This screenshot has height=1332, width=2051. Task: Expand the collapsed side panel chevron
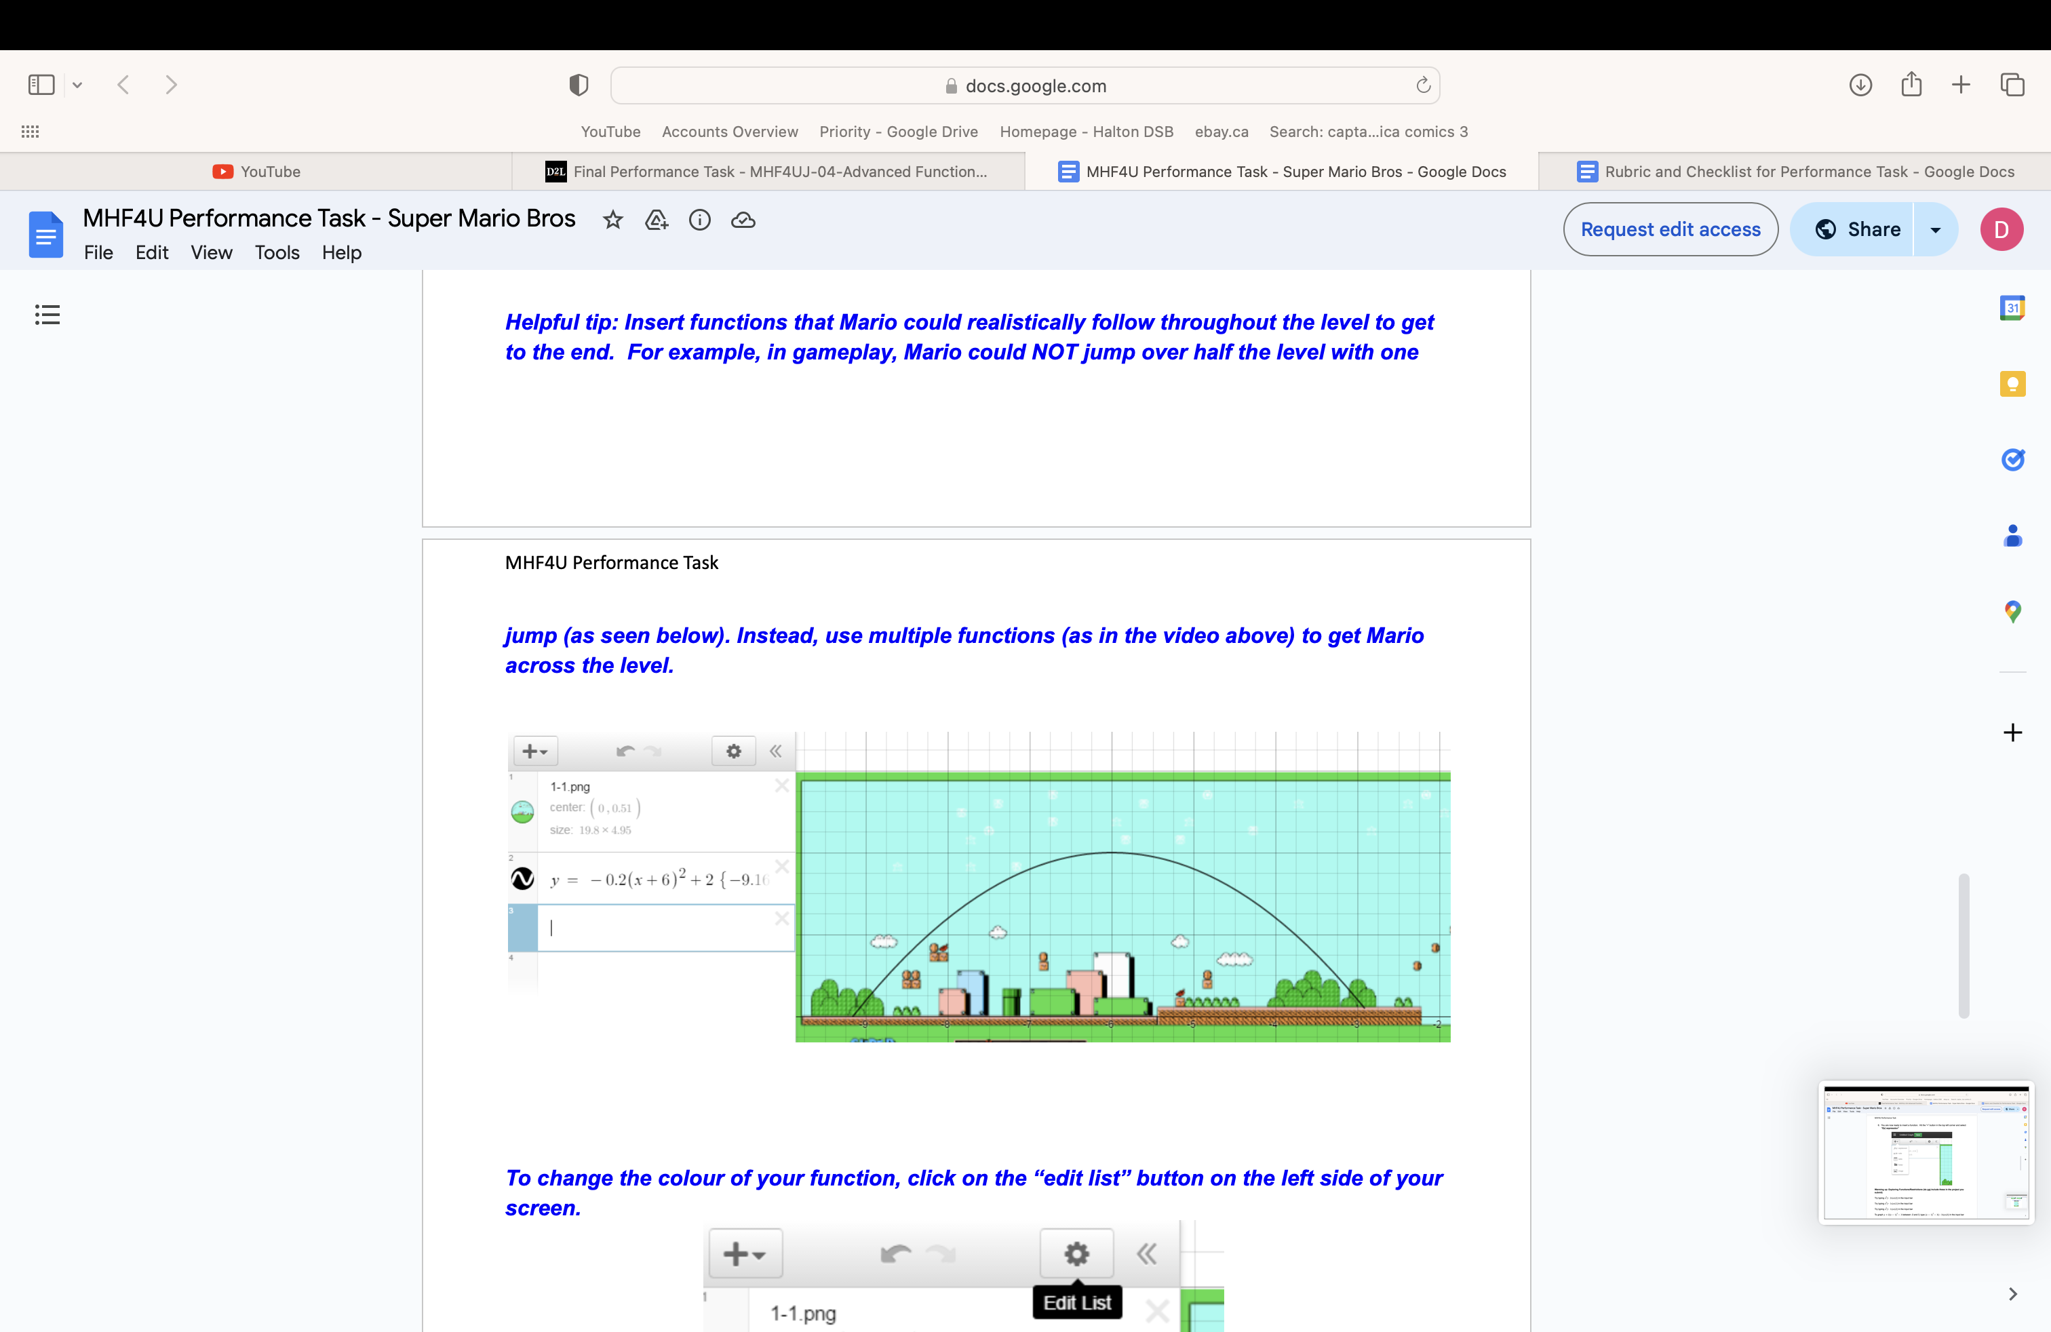[2013, 1293]
